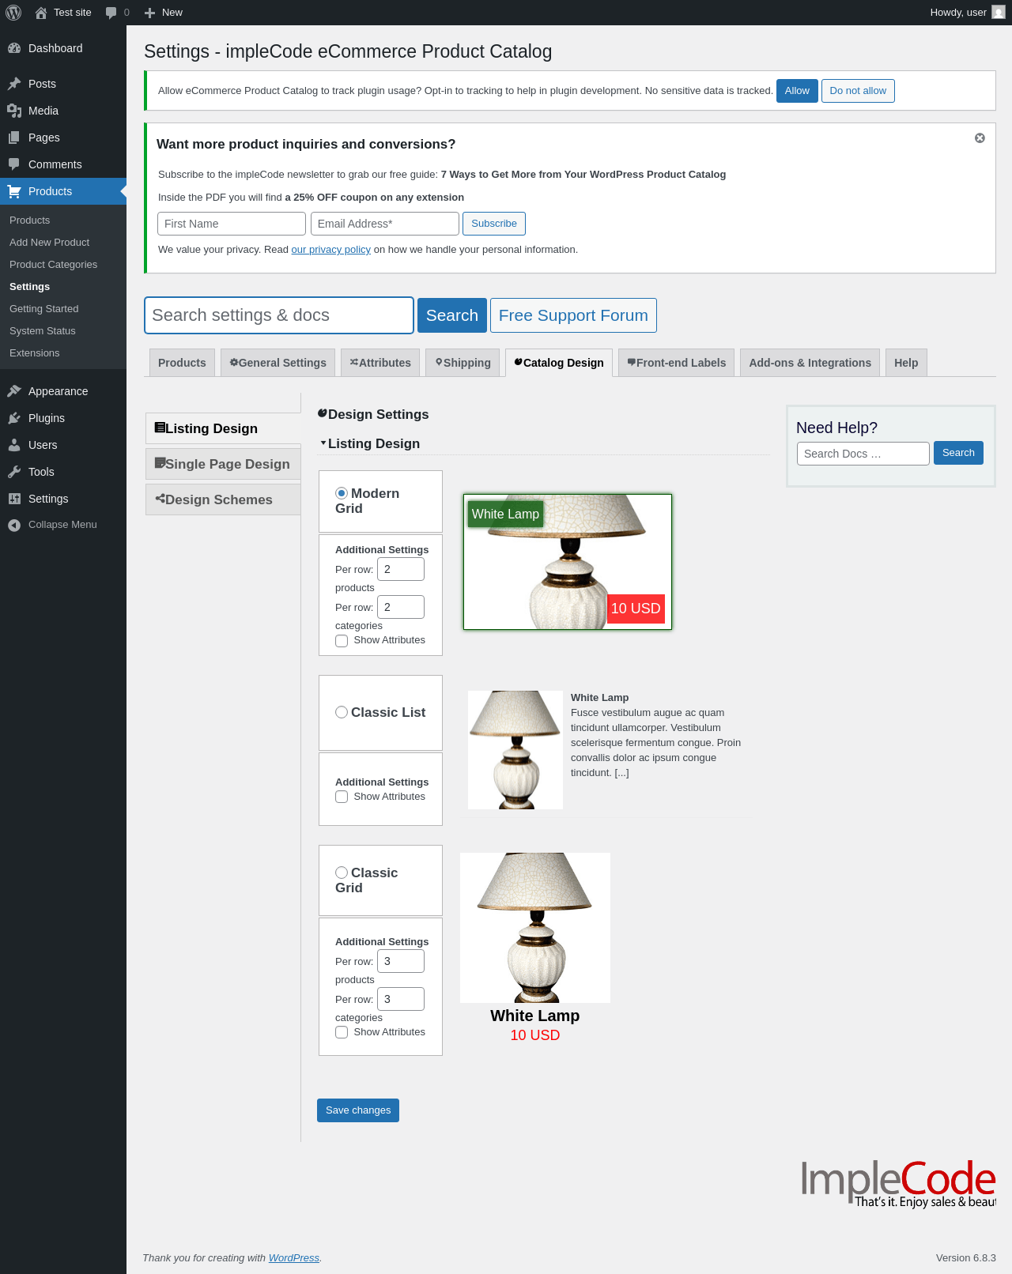Click the Plugins plug icon
This screenshot has height=1274, width=1012.
pos(14,418)
